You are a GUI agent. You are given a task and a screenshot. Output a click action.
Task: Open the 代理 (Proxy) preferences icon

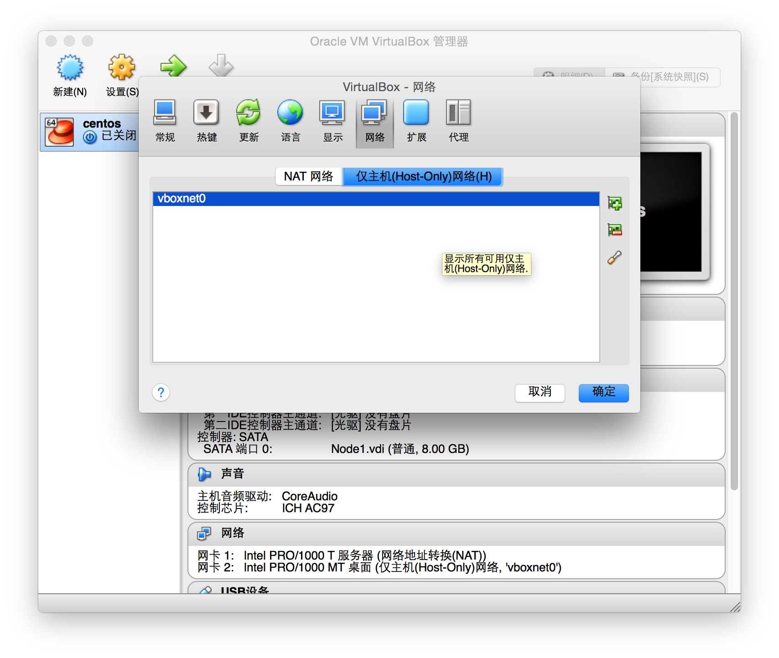pos(458,121)
